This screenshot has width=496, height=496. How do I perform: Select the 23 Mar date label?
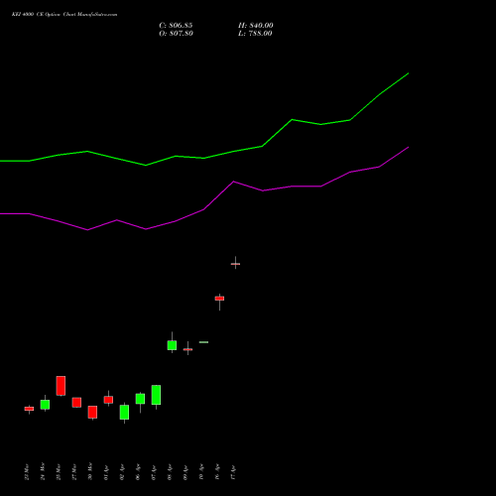coord(27,472)
